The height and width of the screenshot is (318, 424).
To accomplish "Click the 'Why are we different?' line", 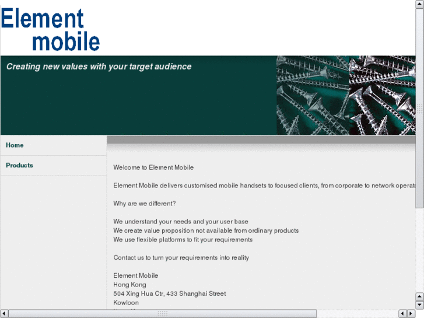I will coord(144,204).
